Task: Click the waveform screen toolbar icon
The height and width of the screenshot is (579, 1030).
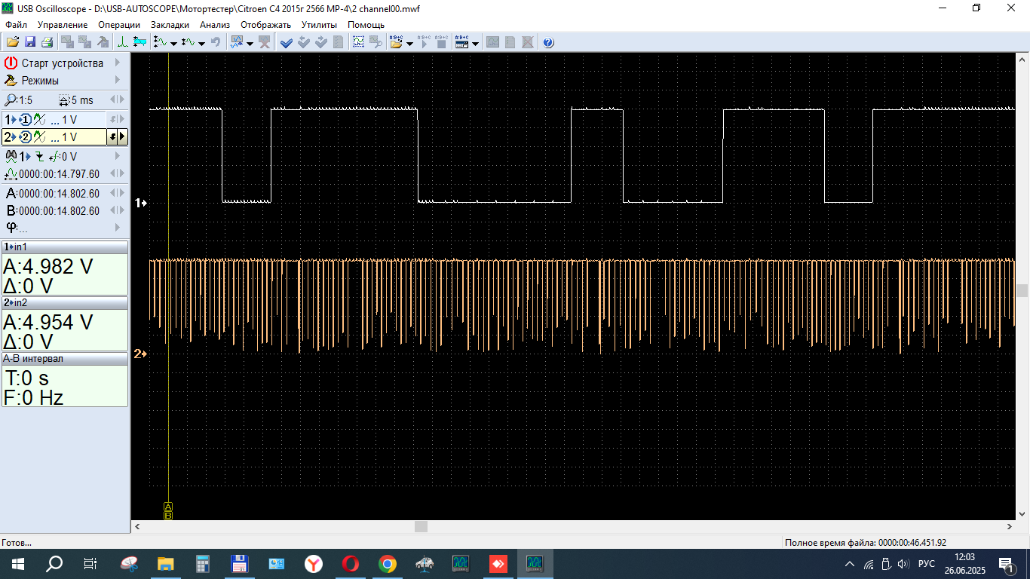Action: click(237, 42)
